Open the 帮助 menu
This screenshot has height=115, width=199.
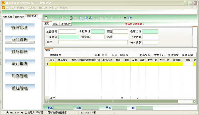pyautogui.click(x=64, y=8)
